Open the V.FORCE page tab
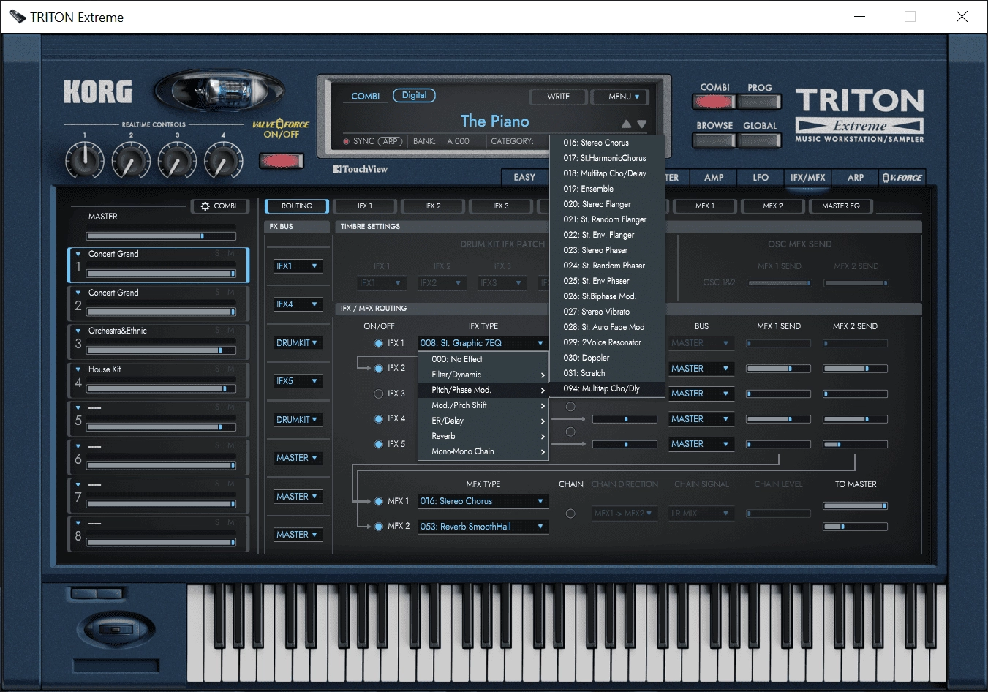 [x=902, y=178]
